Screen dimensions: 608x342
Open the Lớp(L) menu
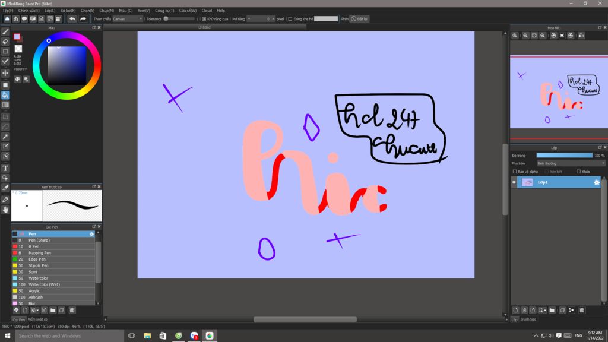(50, 11)
